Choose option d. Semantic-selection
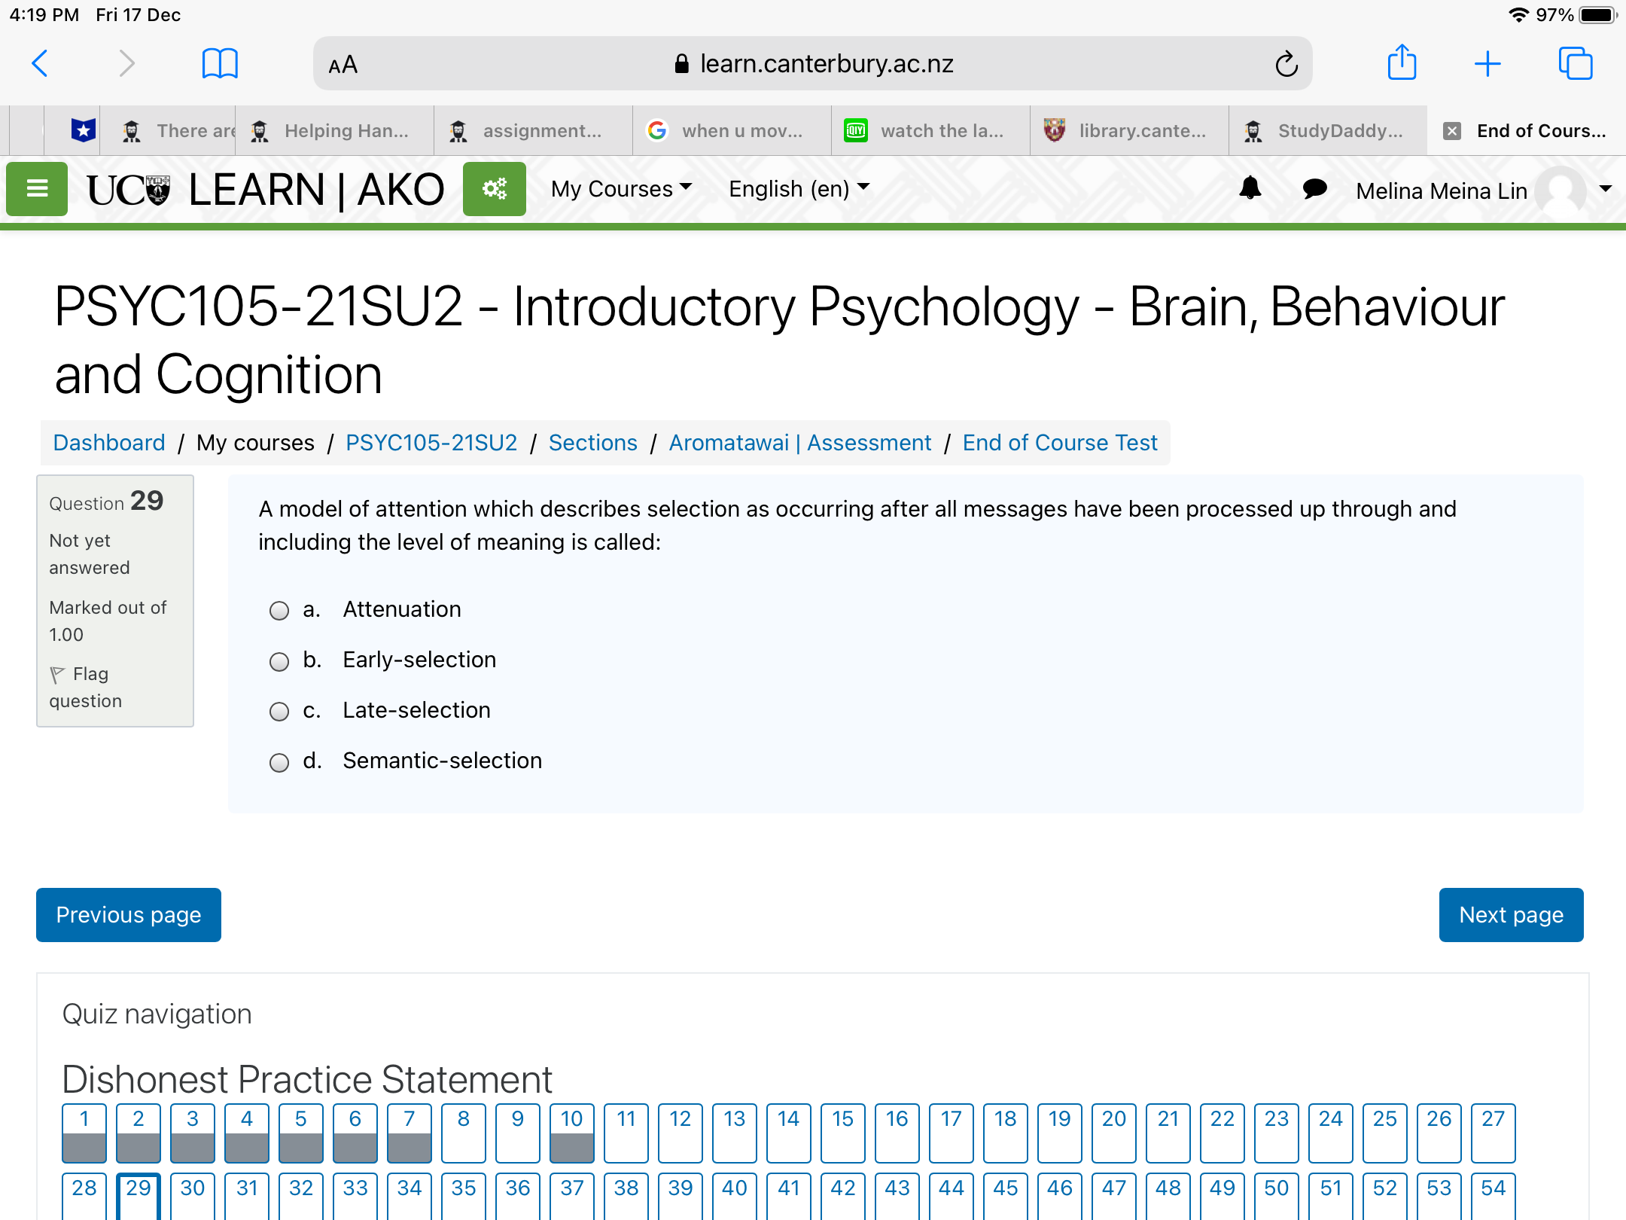The image size is (1626, 1220). pyautogui.click(x=279, y=762)
